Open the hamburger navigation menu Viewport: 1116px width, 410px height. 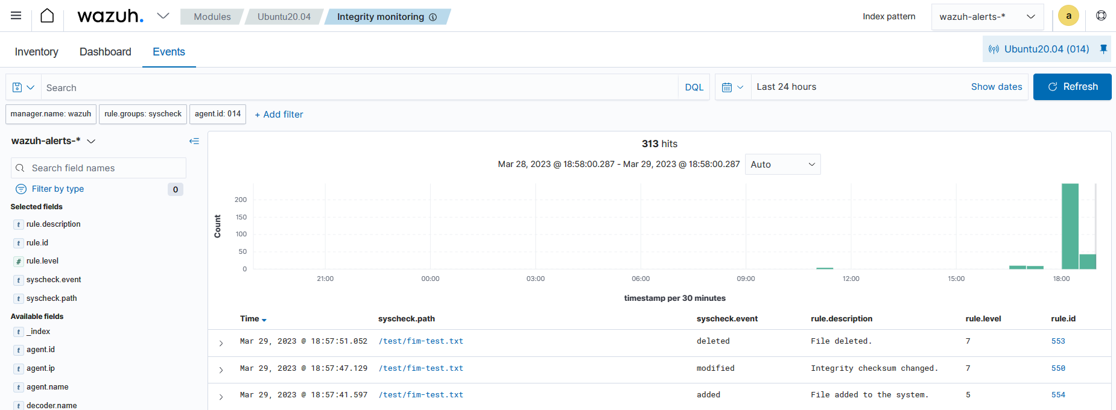[16, 16]
